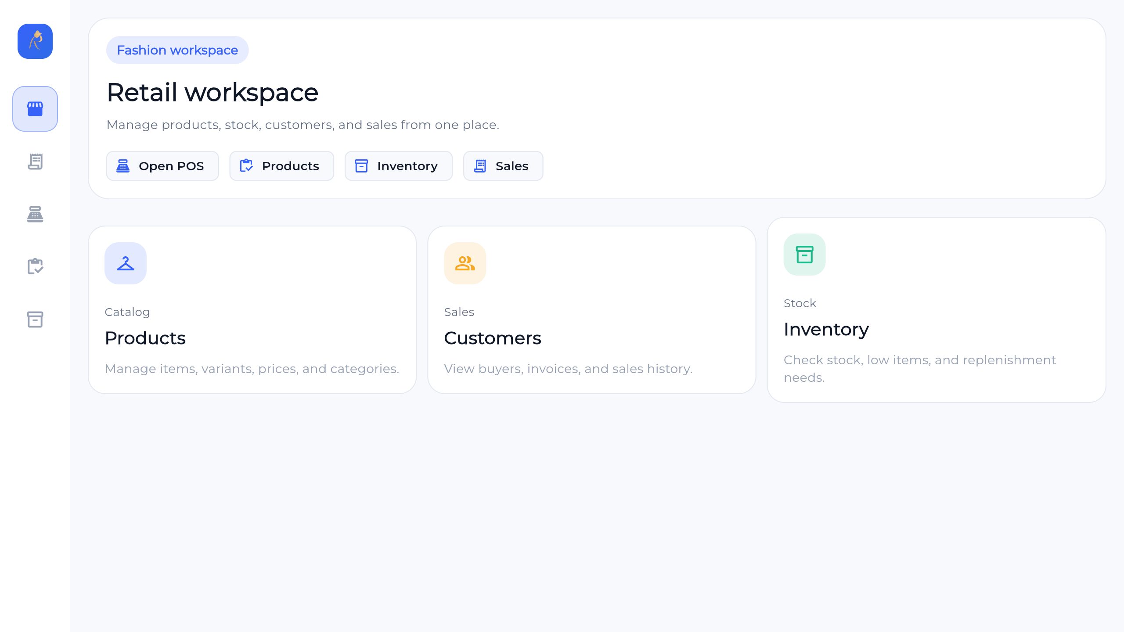Click the Sales quick-action button

point(503,166)
